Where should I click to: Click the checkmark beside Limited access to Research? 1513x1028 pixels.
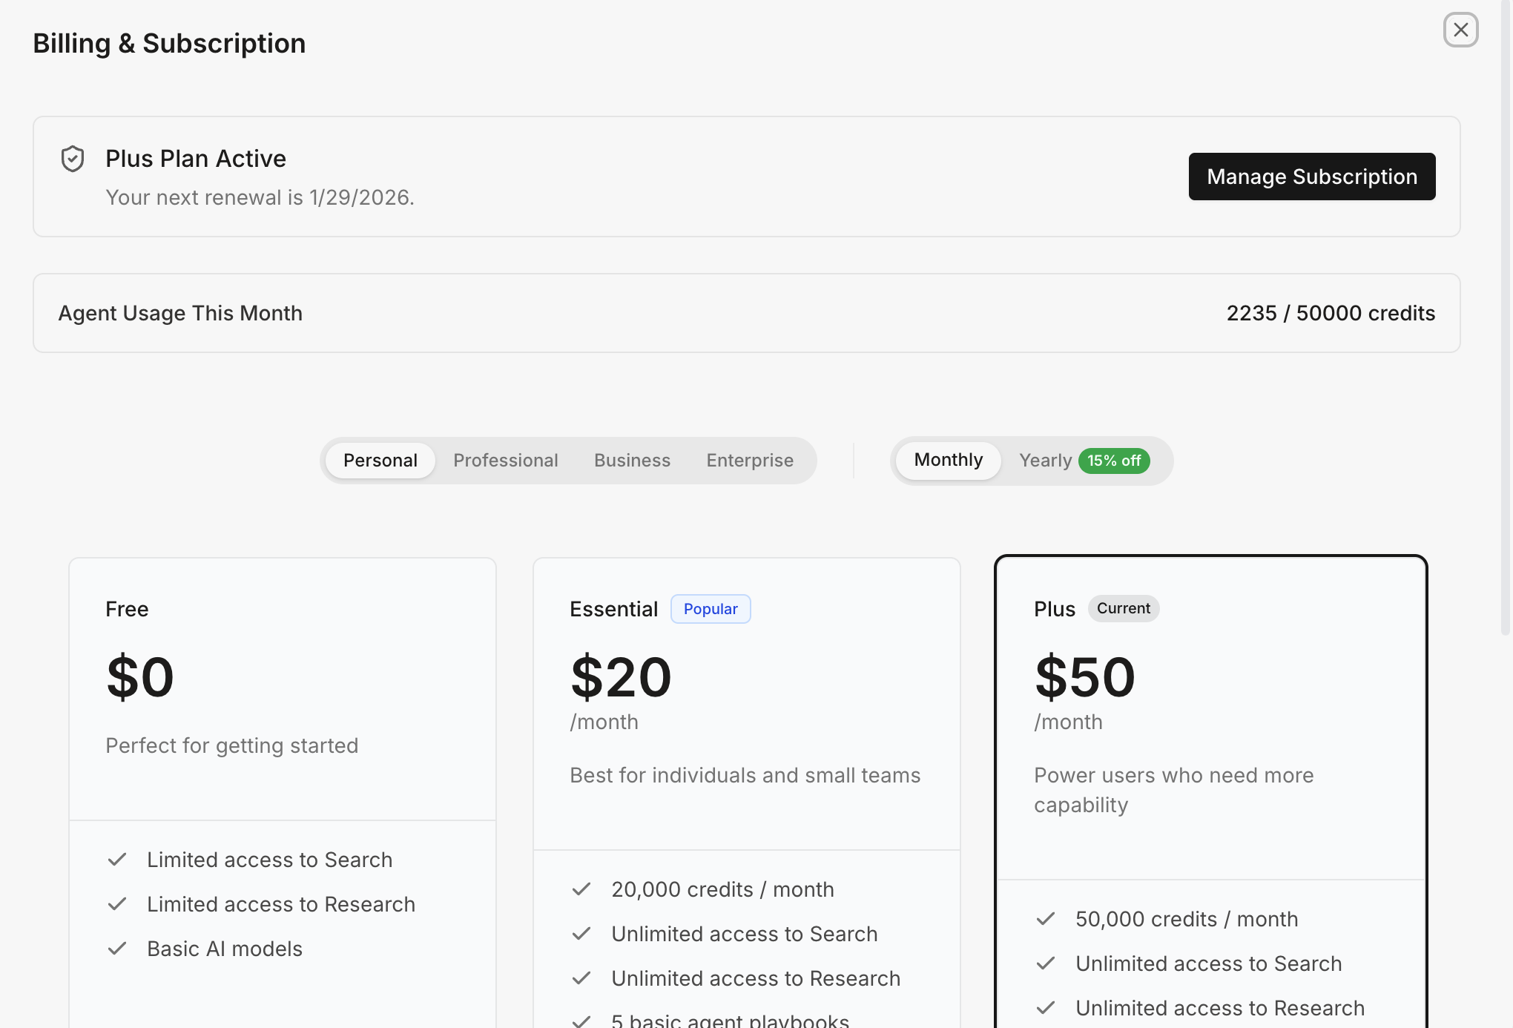(x=117, y=904)
